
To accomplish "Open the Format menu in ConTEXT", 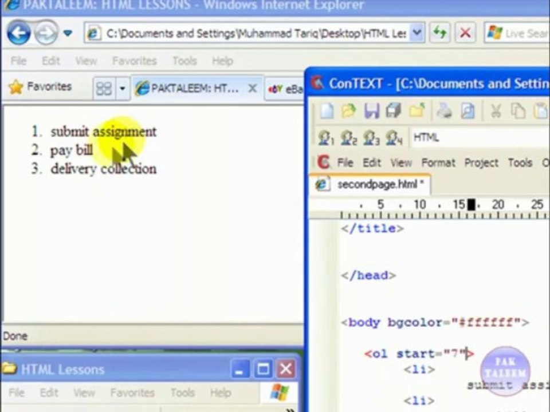I will (438, 163).
